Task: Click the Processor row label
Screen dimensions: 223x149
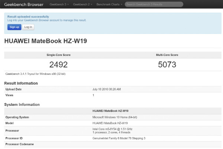Action: [x=12, y=131]
